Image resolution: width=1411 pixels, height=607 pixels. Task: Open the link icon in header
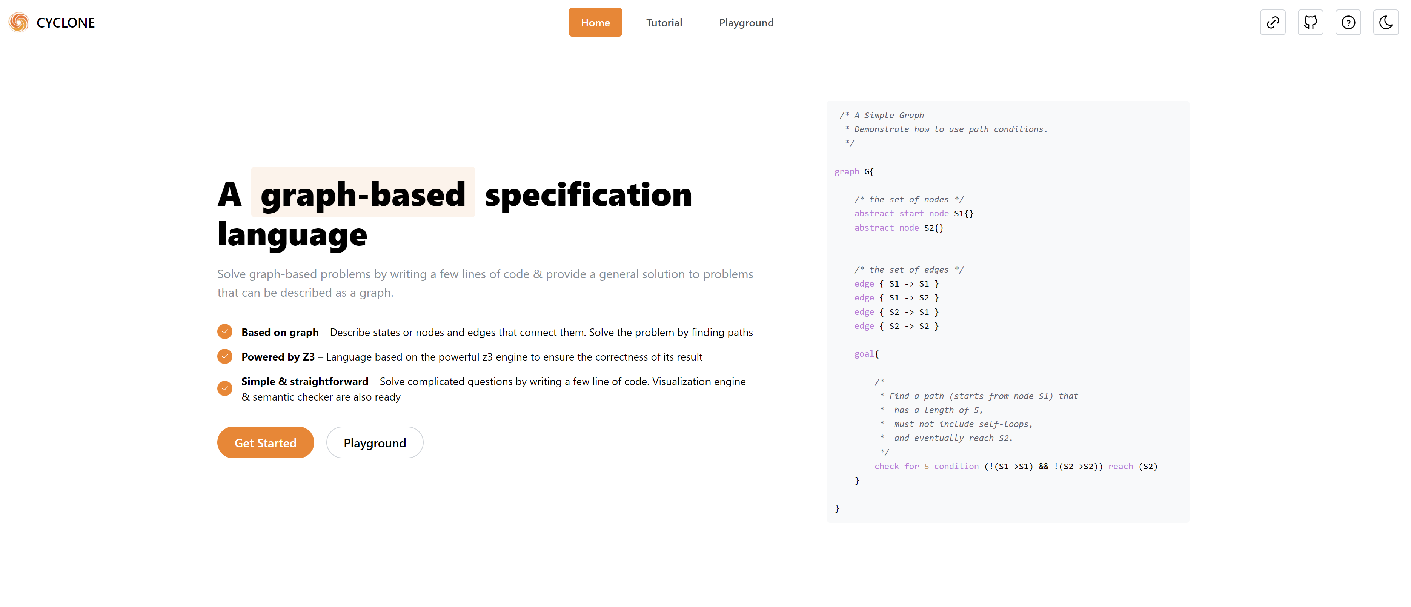point(1273,23)
